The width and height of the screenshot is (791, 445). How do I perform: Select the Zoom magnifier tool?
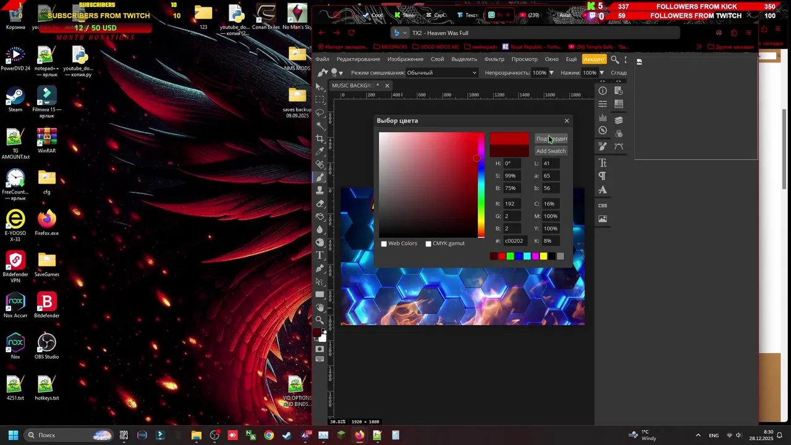[319, 320]
